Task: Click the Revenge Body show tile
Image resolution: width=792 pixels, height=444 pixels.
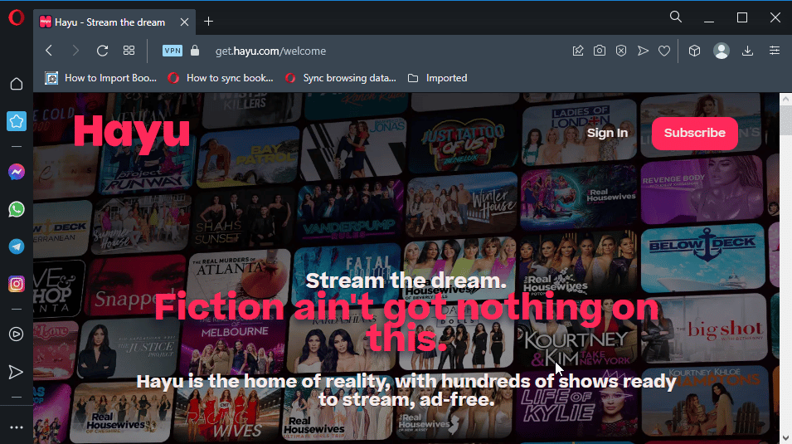Action: pyautogui.click(x=702, y=190)
